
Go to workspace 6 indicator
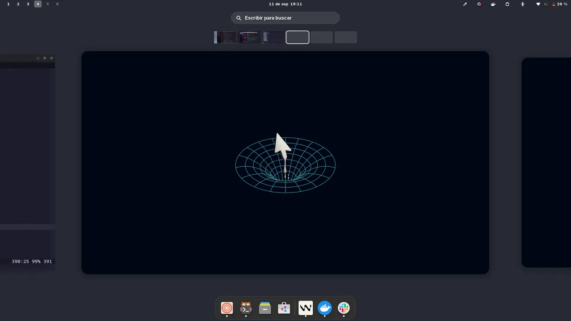[58, 4]
